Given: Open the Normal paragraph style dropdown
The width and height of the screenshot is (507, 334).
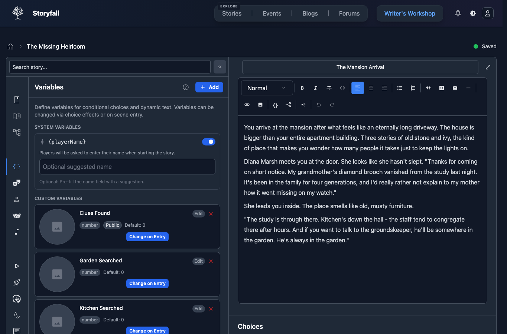Looking at the screenshot, I should click(x=267, y=88).
